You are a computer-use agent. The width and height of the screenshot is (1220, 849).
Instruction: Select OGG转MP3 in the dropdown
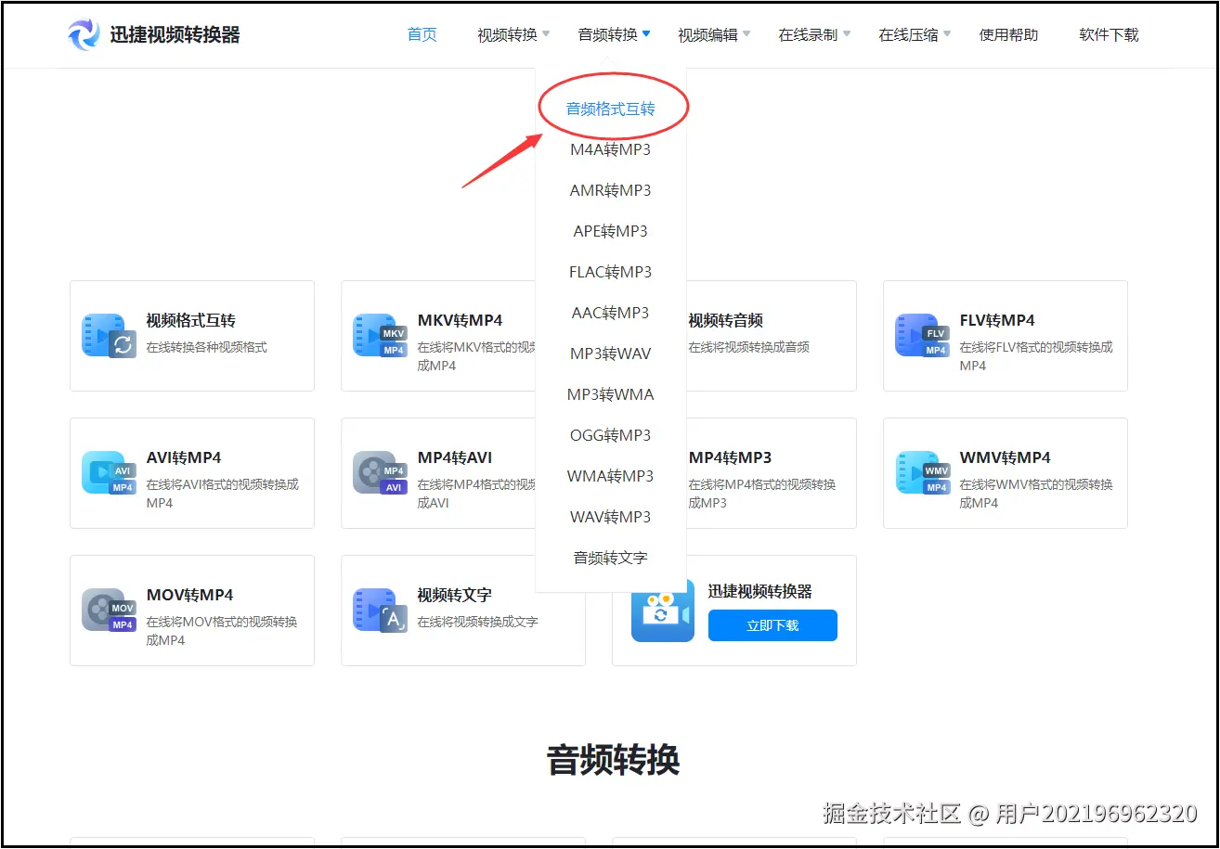point(611,435)
